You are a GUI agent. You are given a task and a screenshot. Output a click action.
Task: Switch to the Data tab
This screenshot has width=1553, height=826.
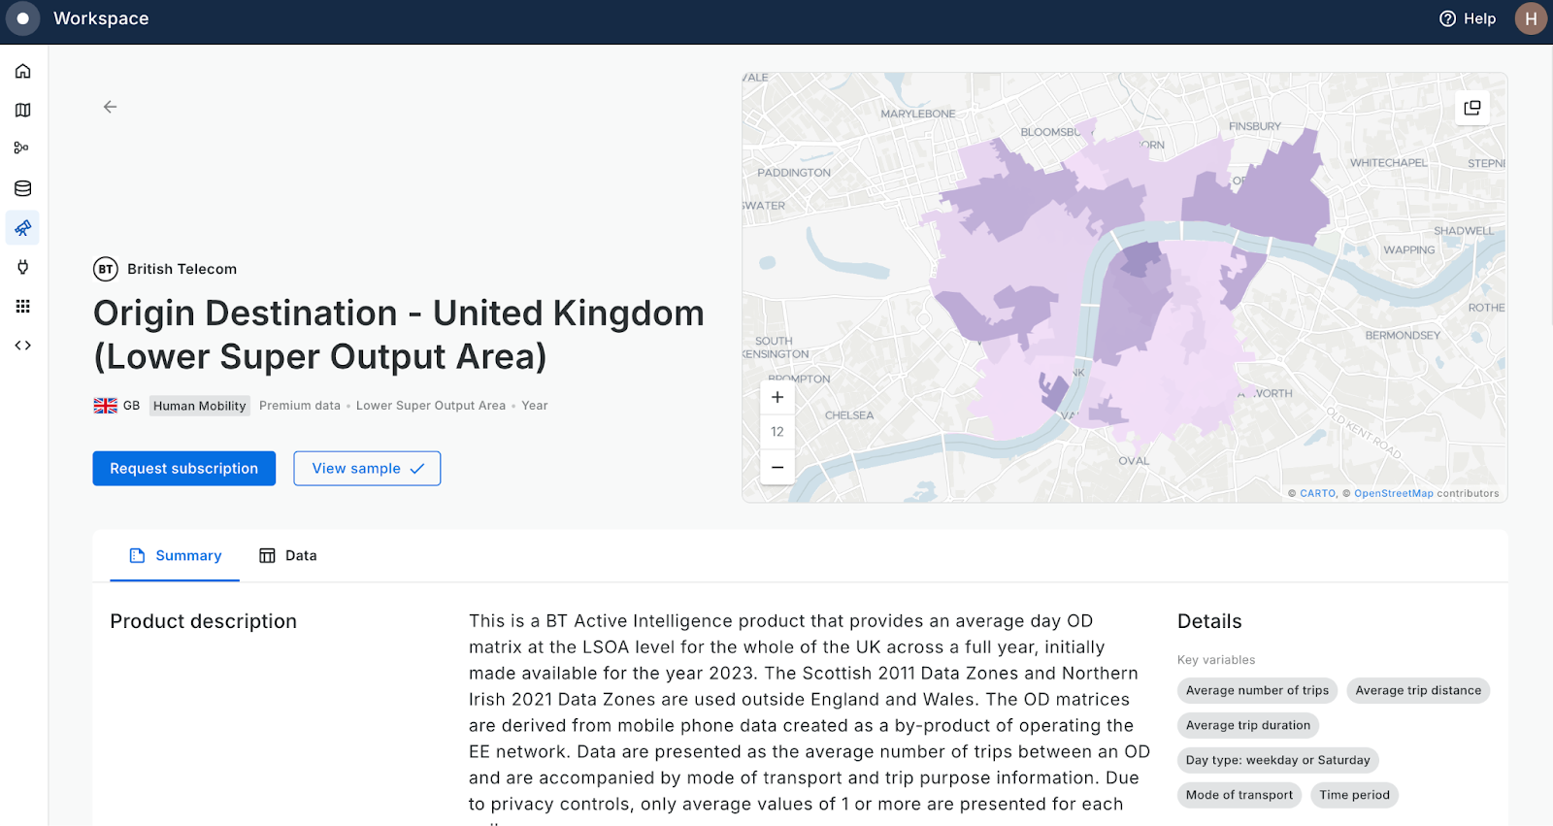(287, 555)
